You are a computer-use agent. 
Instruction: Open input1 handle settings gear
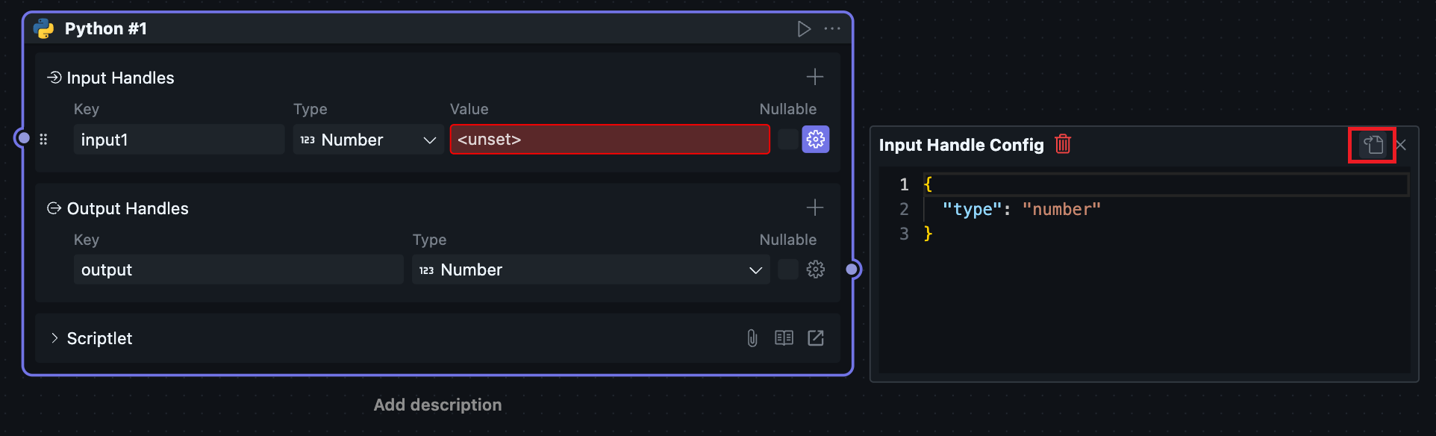(x=816, y=140)
